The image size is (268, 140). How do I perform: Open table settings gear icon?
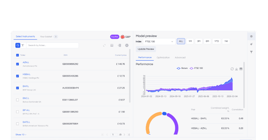click(x=127, y=45)
